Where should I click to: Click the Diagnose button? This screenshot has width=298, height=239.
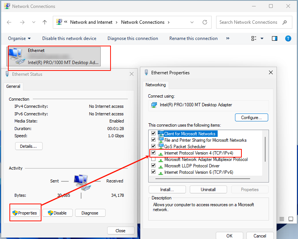(x=90, y=213)
